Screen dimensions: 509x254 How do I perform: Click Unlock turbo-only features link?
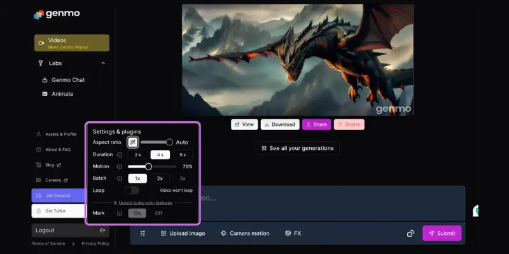pos(145,203)
